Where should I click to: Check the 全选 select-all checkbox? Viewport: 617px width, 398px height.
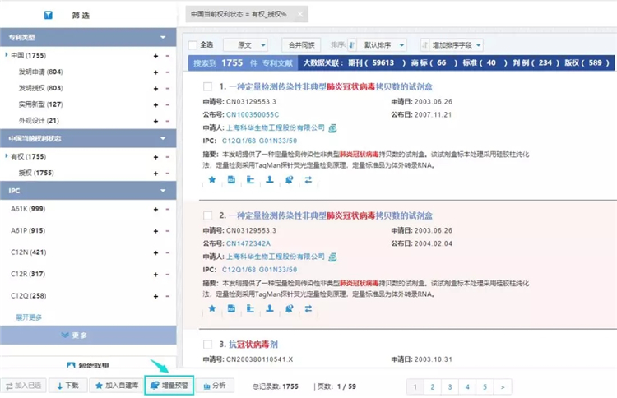193,44
